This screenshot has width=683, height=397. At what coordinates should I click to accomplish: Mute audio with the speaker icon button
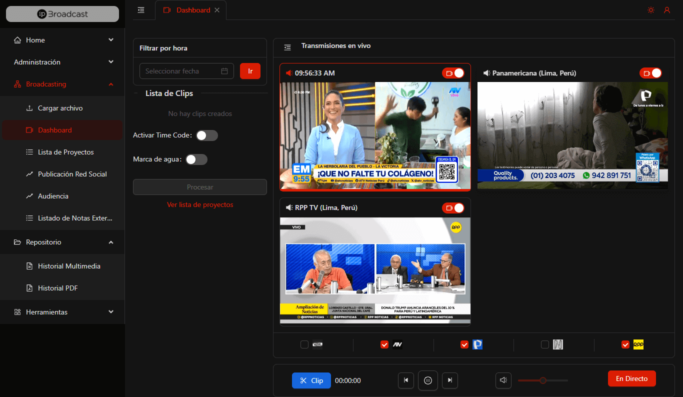503,380
